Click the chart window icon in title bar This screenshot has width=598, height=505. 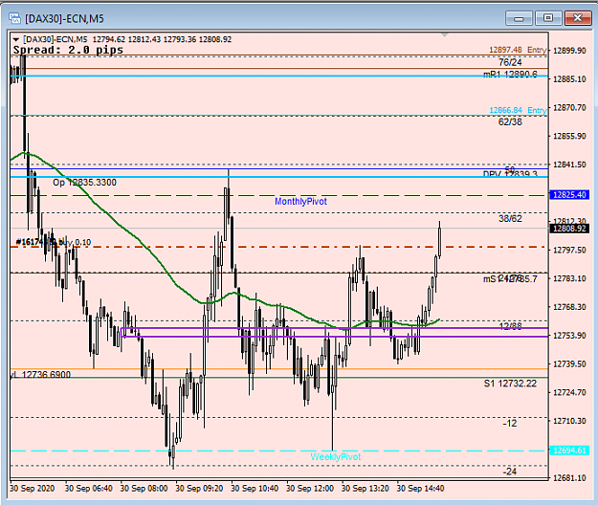pos(14,18)
